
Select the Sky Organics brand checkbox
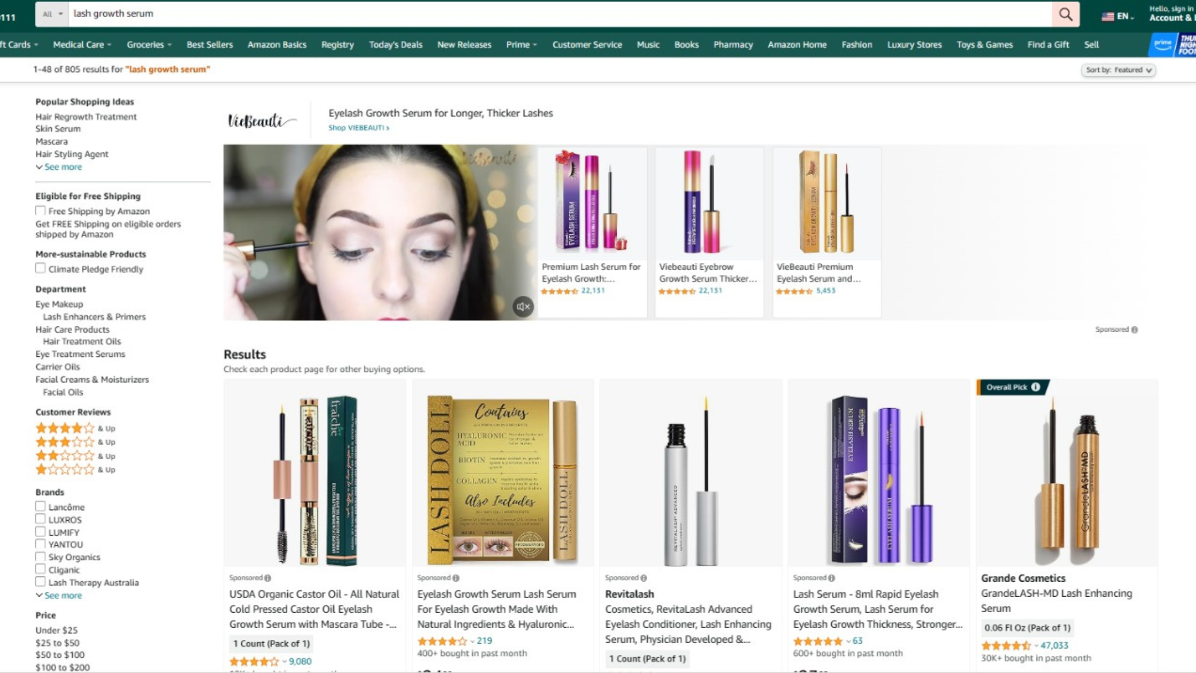pyautogui.click(x=41, y=557)
